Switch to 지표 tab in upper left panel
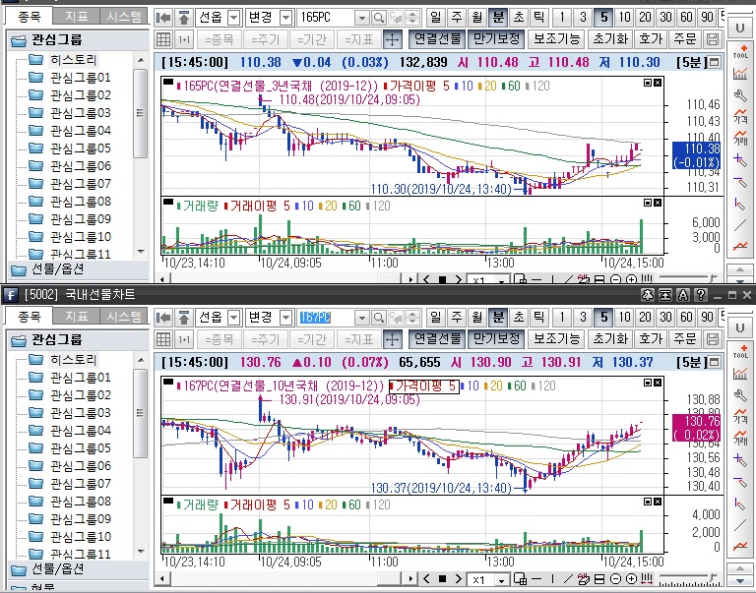756x593 pixels. click(75, 17)
